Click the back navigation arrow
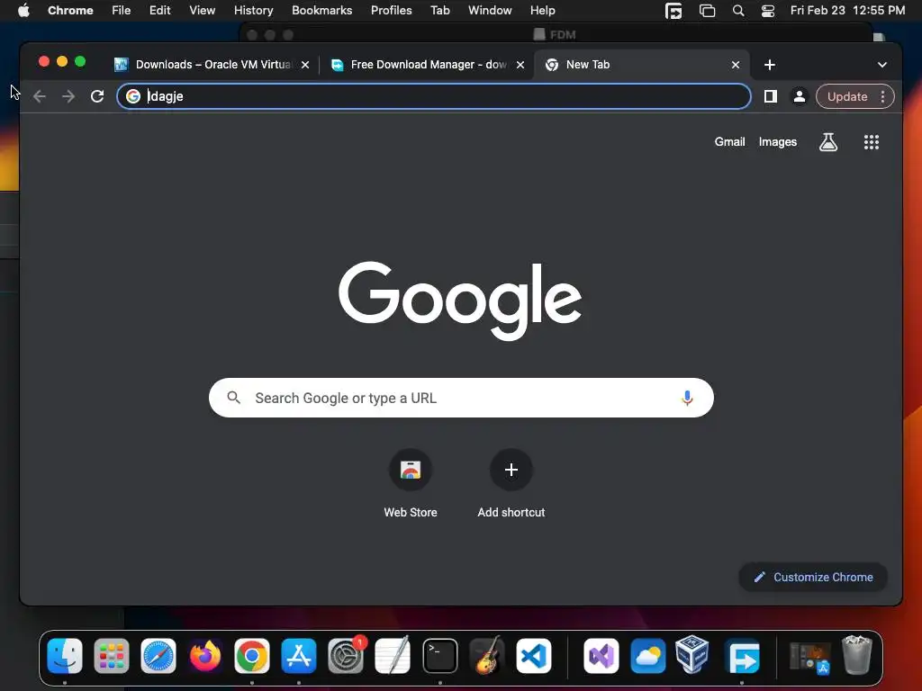922x691 pixels. click(x=40, y=96)
